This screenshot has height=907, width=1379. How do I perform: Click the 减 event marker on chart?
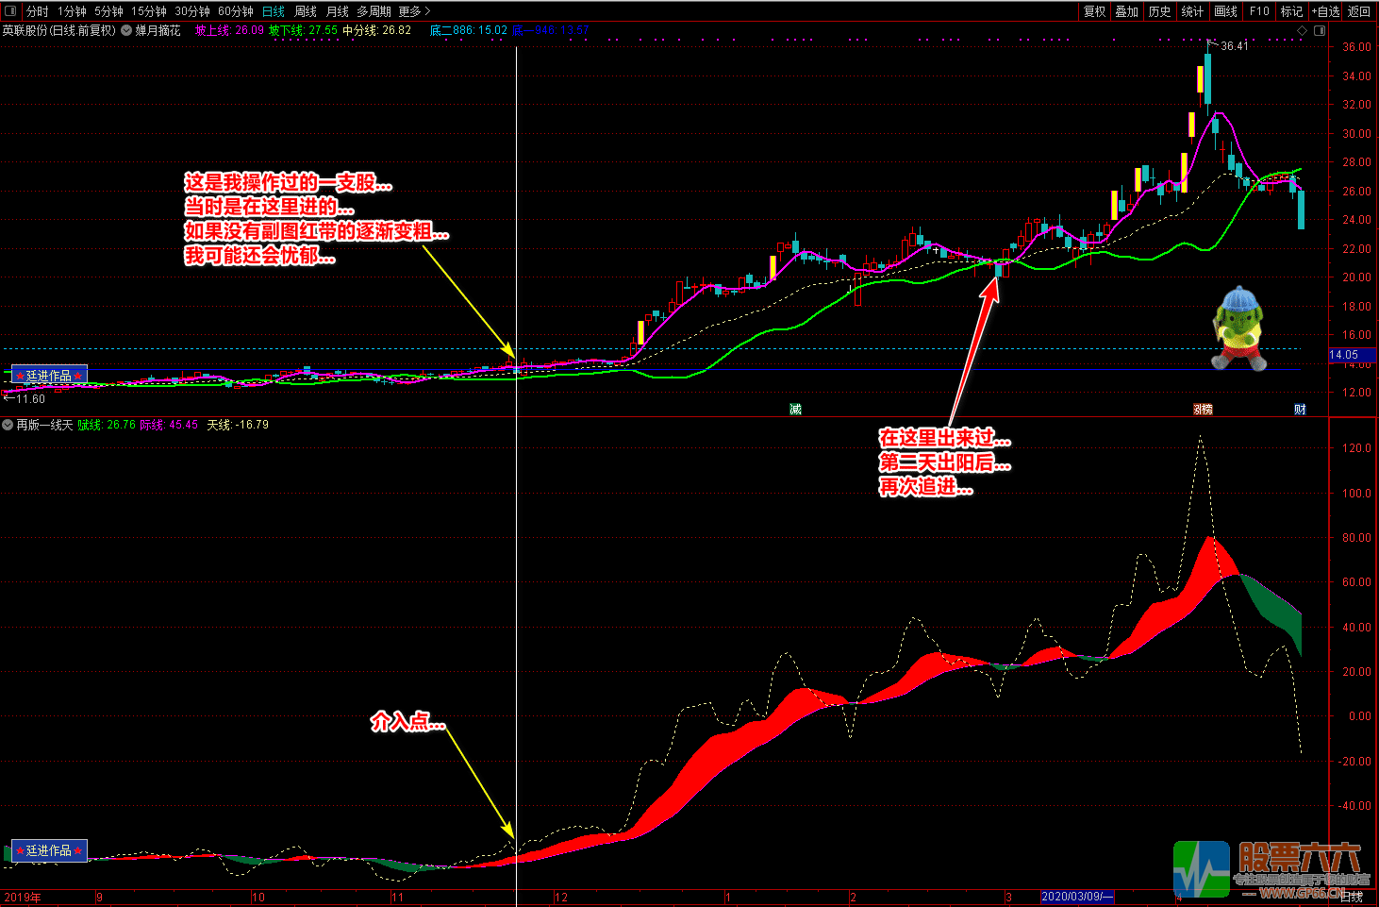point(795,409)
